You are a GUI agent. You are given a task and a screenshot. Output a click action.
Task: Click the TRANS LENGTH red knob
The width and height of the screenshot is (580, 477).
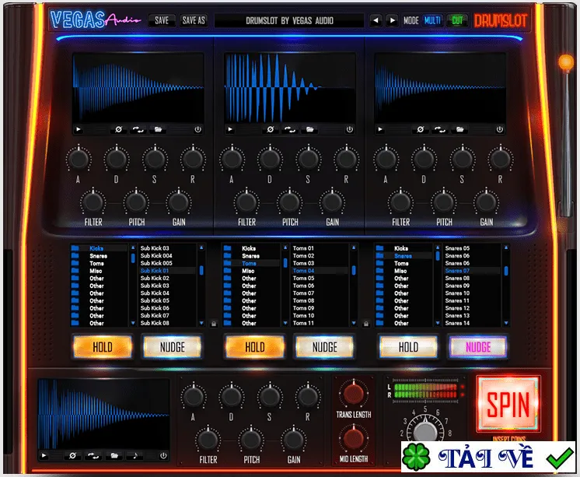pyautogui.click(x=354, y=394)
